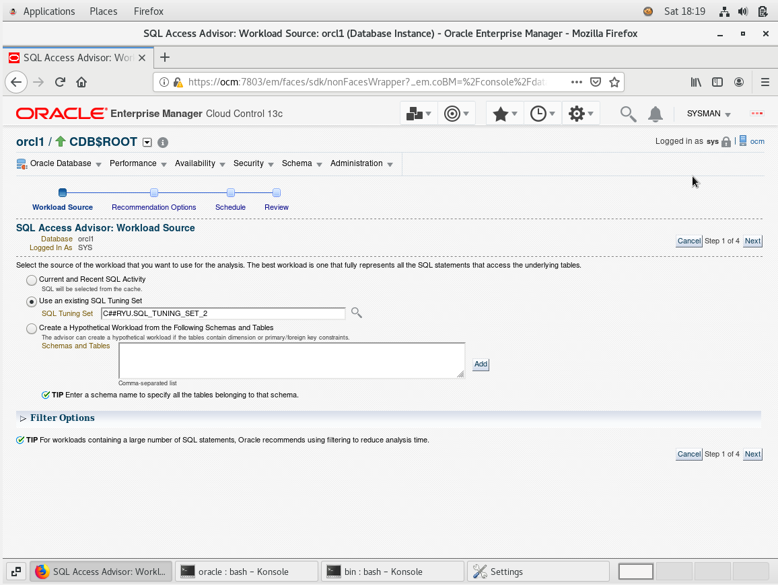This screenshot has height=585, width=778.
Task: Click the SQL Tuning Set input field
Action: click(223, 313)
